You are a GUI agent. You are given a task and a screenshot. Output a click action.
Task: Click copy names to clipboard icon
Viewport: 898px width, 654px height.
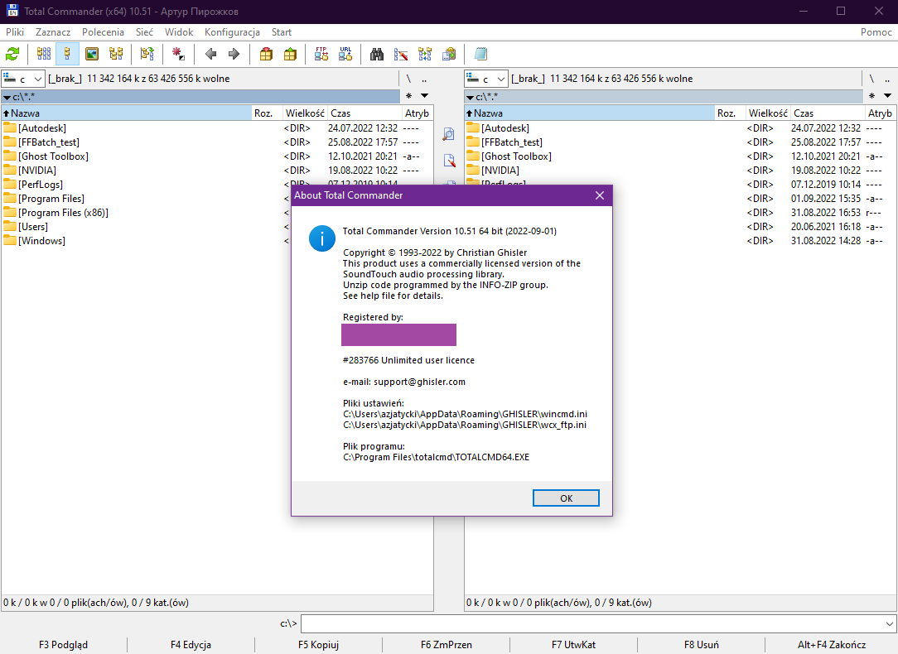[x=449, y=55]
